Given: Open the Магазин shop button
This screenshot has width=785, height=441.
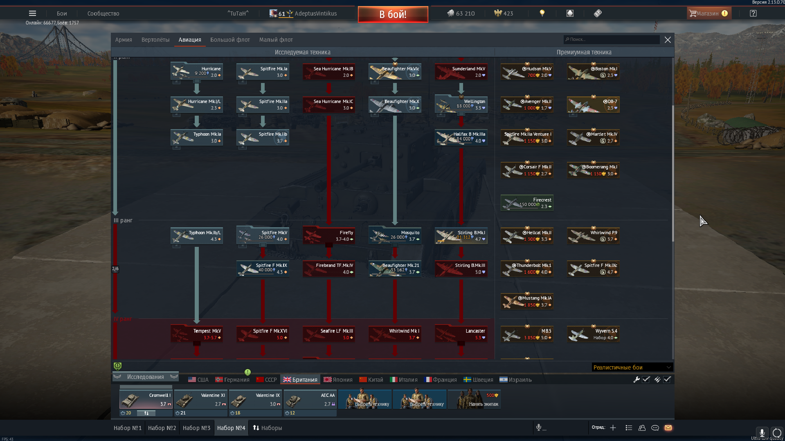Looking at the screenshot, I should (x=709, y=13).
